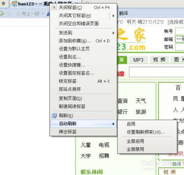The height and width of the screenshot is (175, 184).
Task: Open the 查询 link
Action: tap(122, 101)
